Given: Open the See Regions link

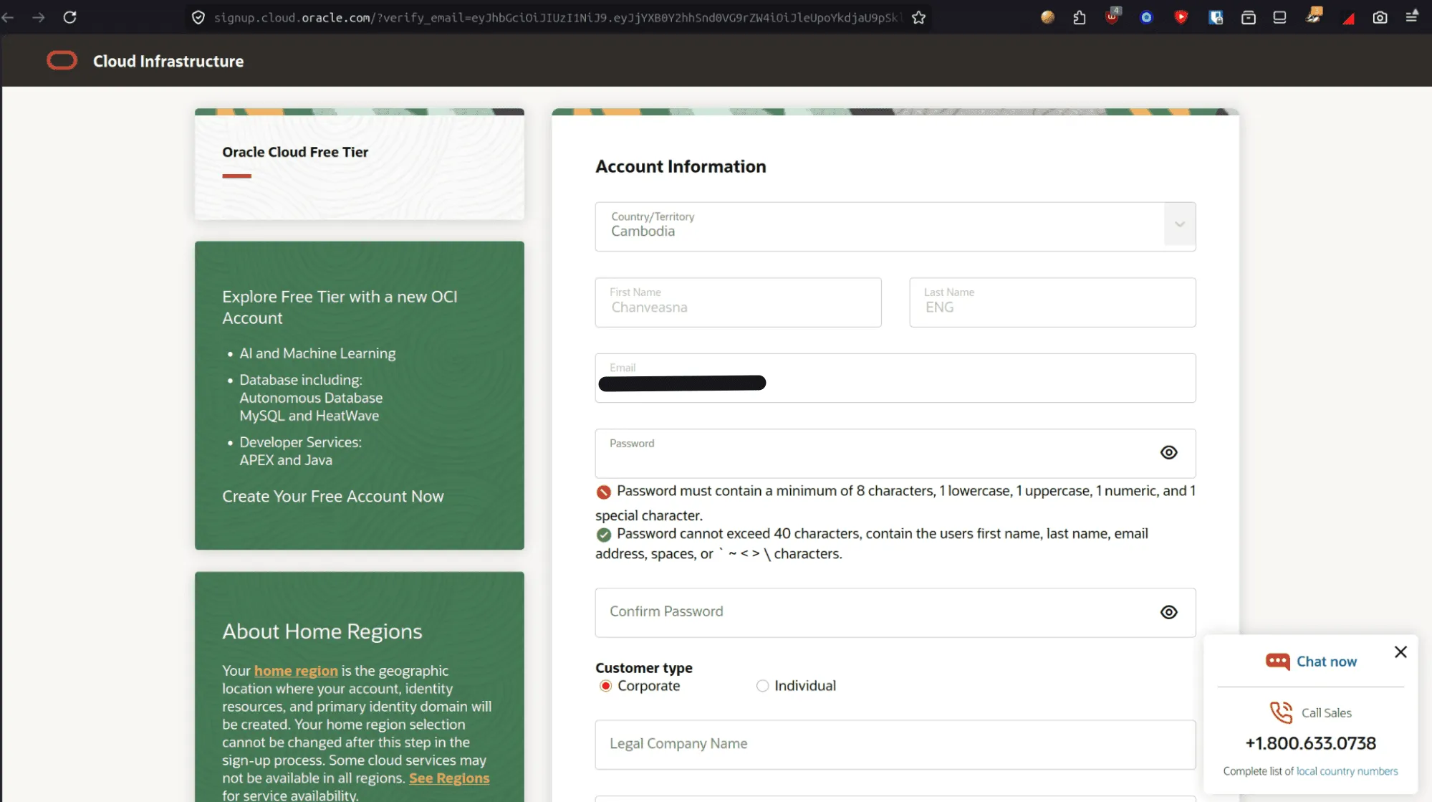Looking at the screenshot, I should point(449,778).
